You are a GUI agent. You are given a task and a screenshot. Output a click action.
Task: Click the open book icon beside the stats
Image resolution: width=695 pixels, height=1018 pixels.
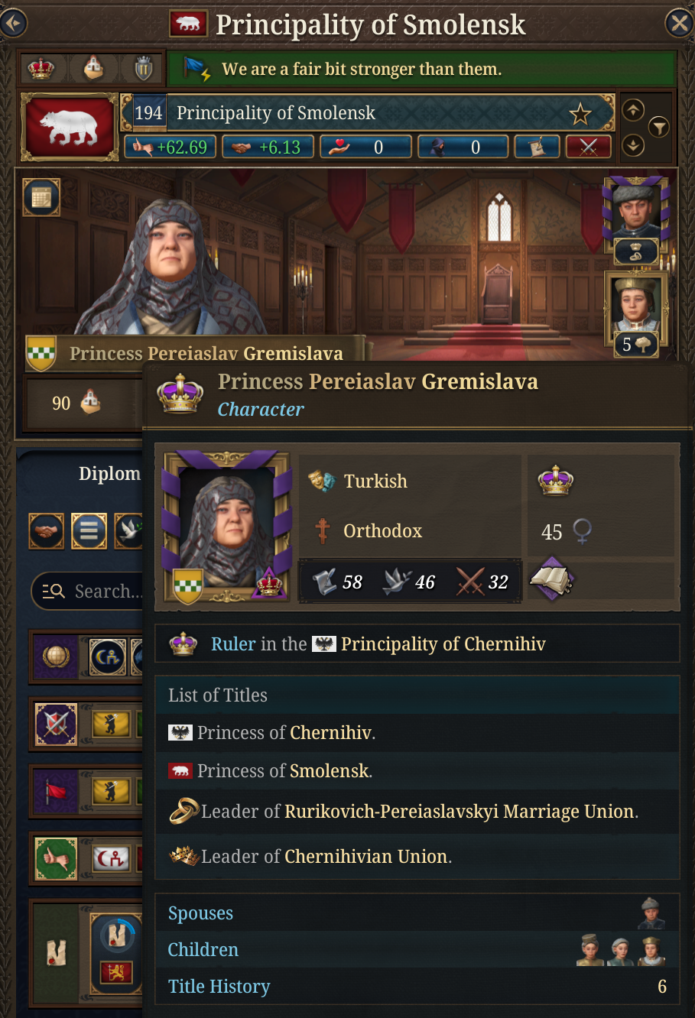click(x=551, y=580)
